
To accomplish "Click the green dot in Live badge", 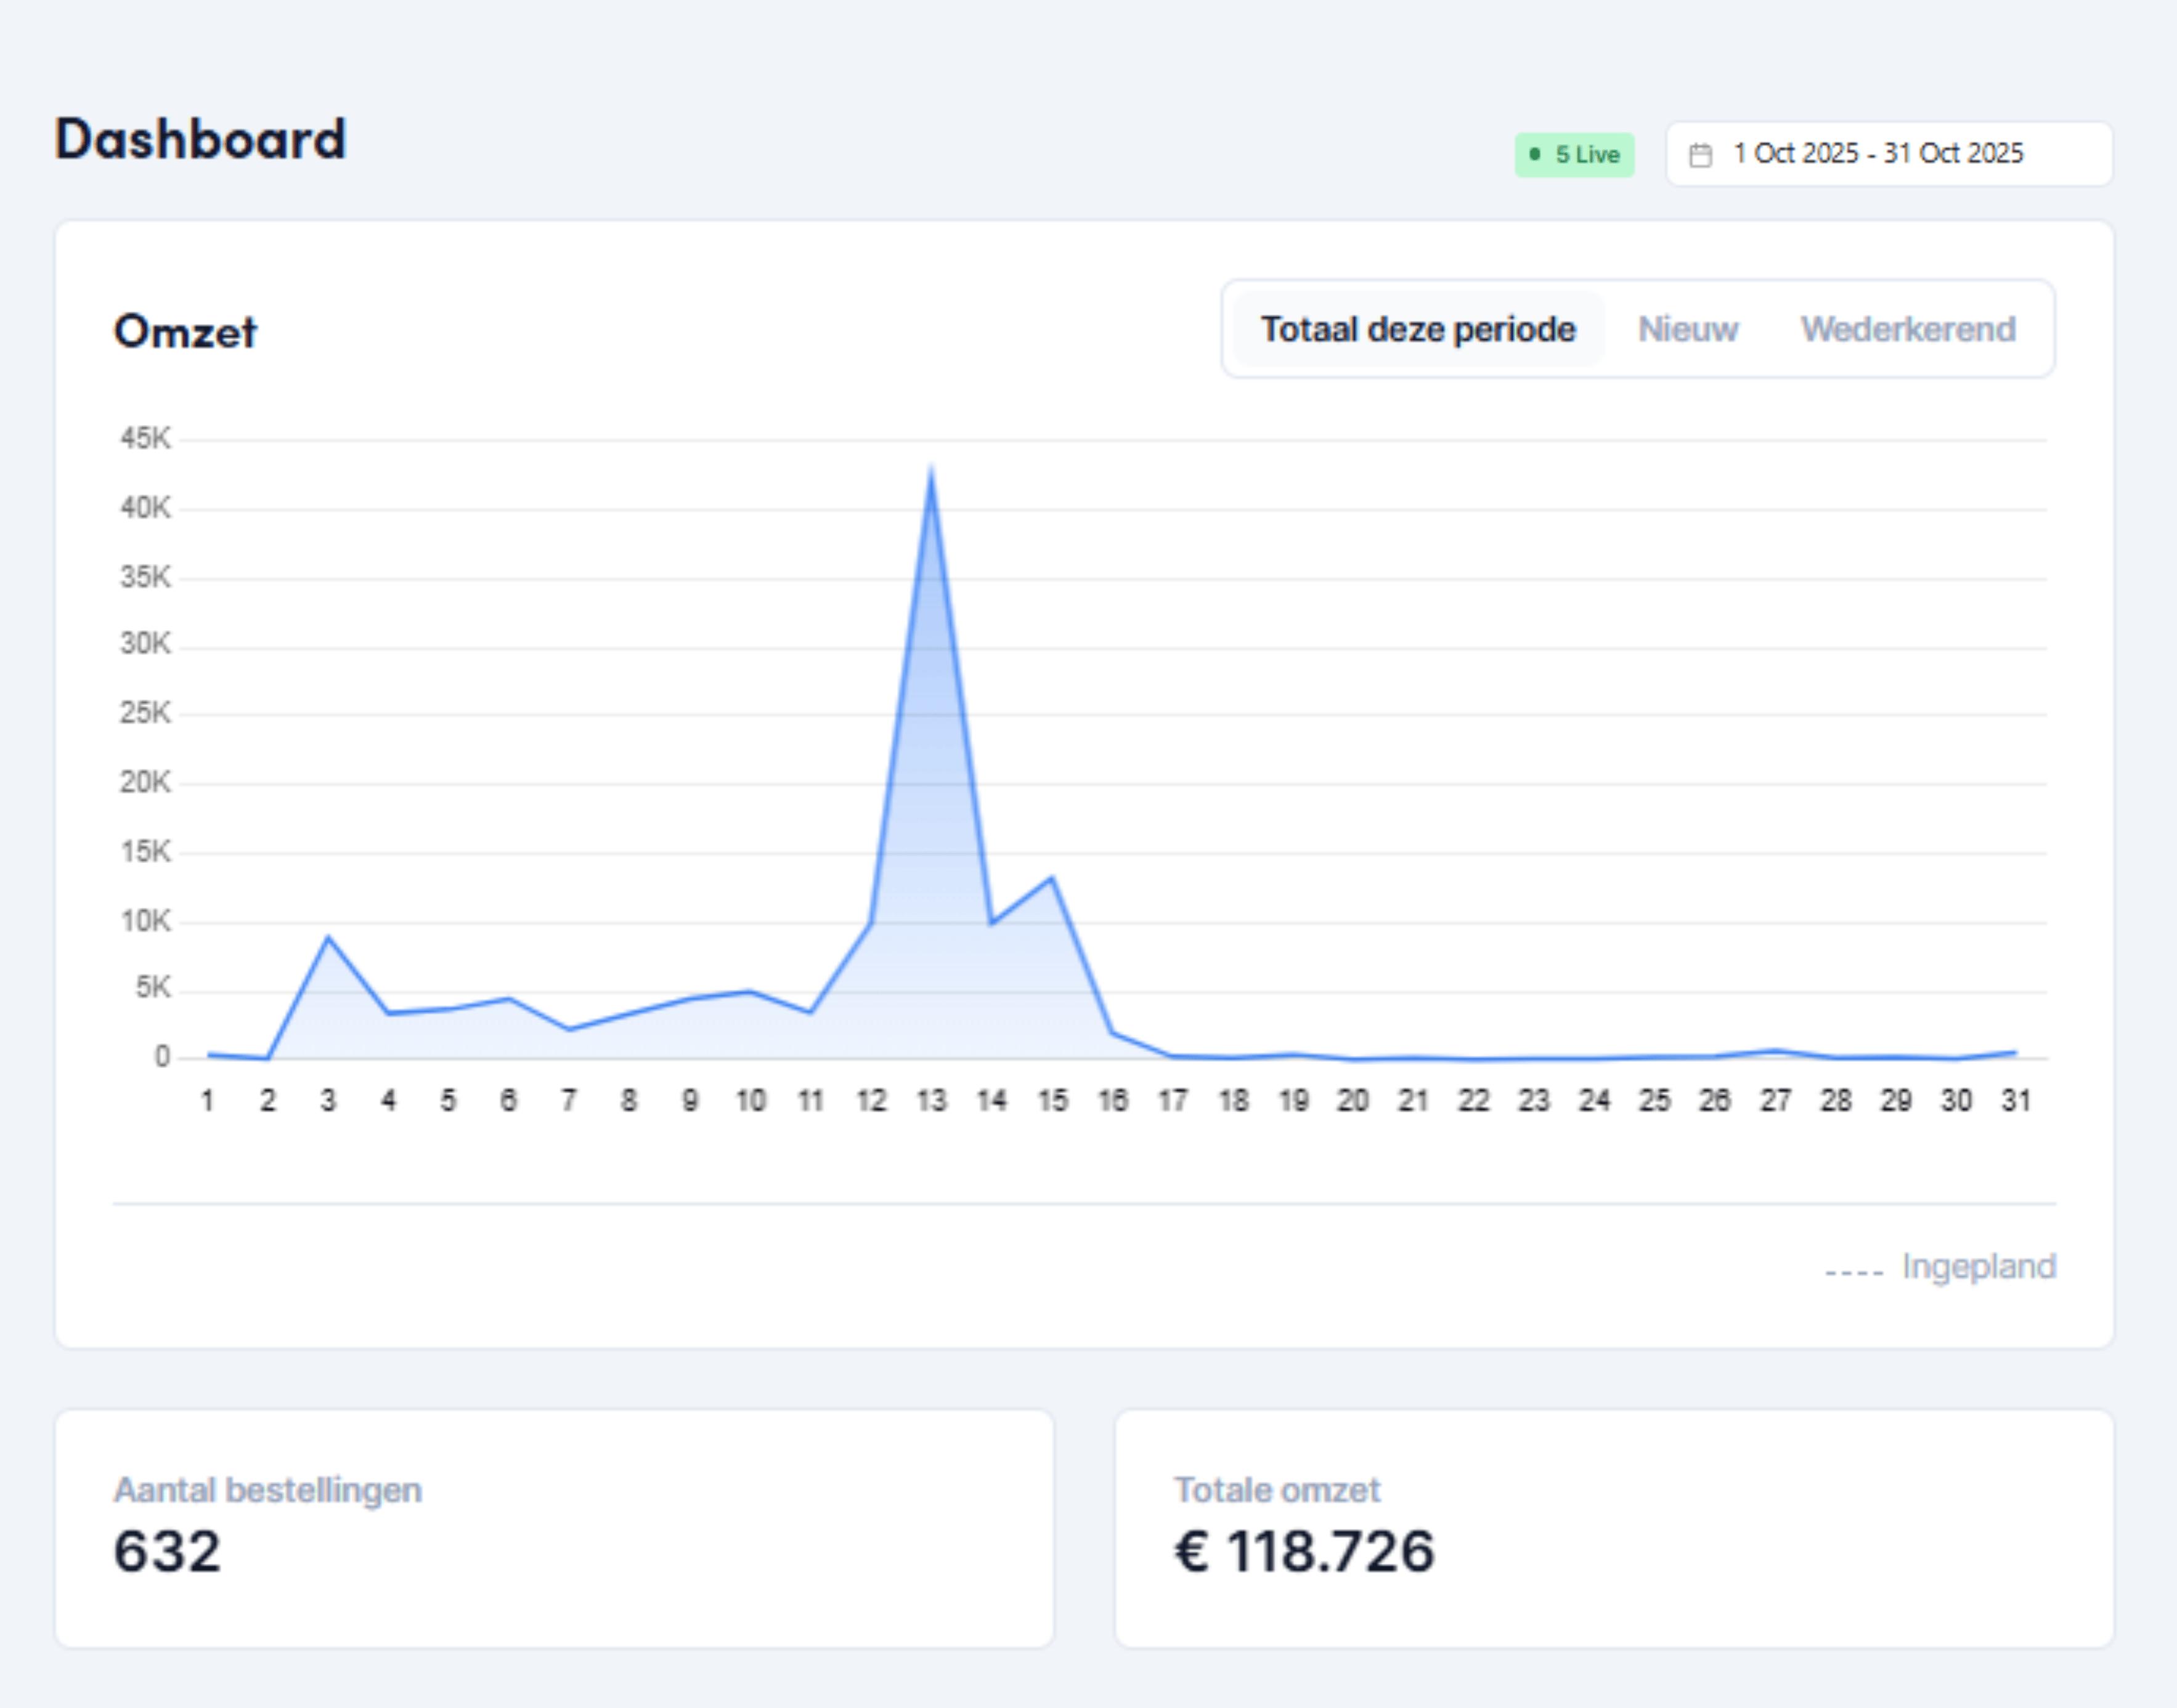I will pos(1535,154).
